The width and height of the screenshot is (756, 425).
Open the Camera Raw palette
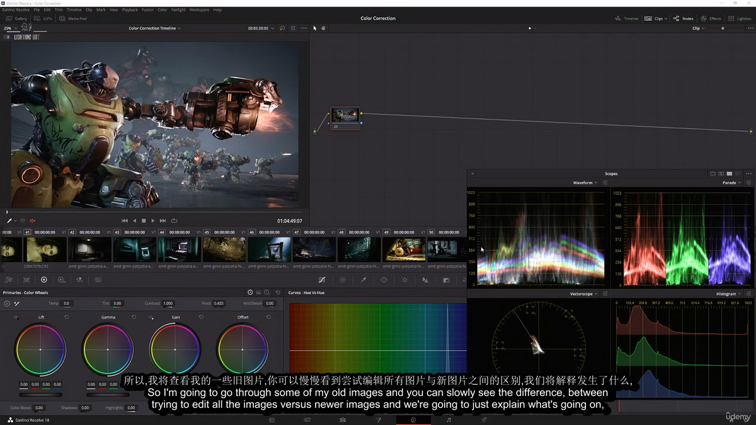click(9, 280)
